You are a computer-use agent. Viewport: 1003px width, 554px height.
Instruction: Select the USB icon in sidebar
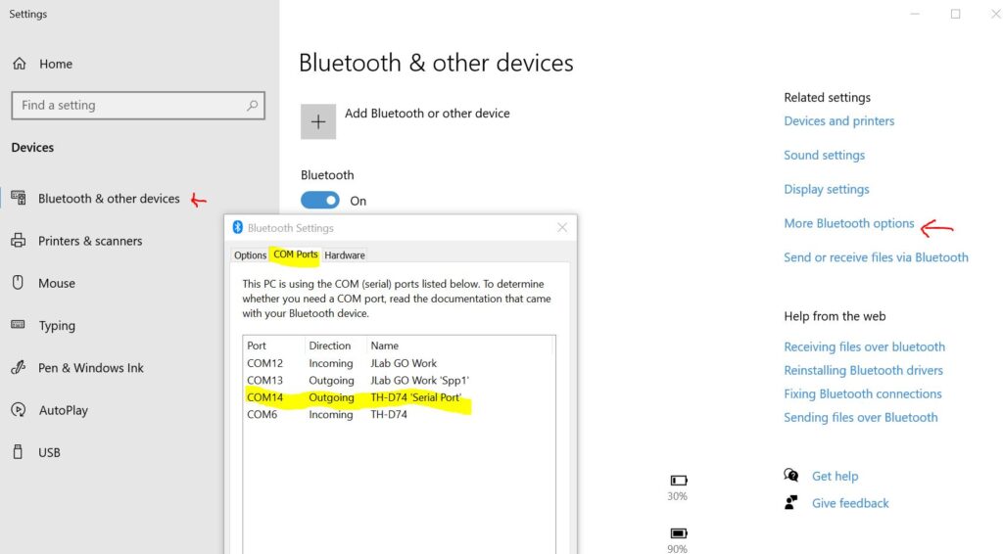[18, 452]
